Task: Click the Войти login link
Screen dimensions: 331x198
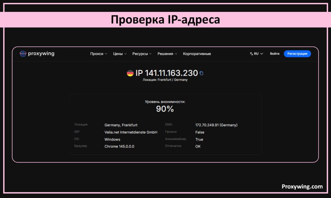Action: pos(275,54)
